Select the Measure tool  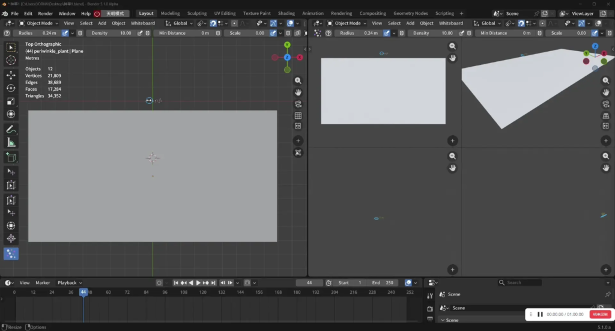pos(11,143)
